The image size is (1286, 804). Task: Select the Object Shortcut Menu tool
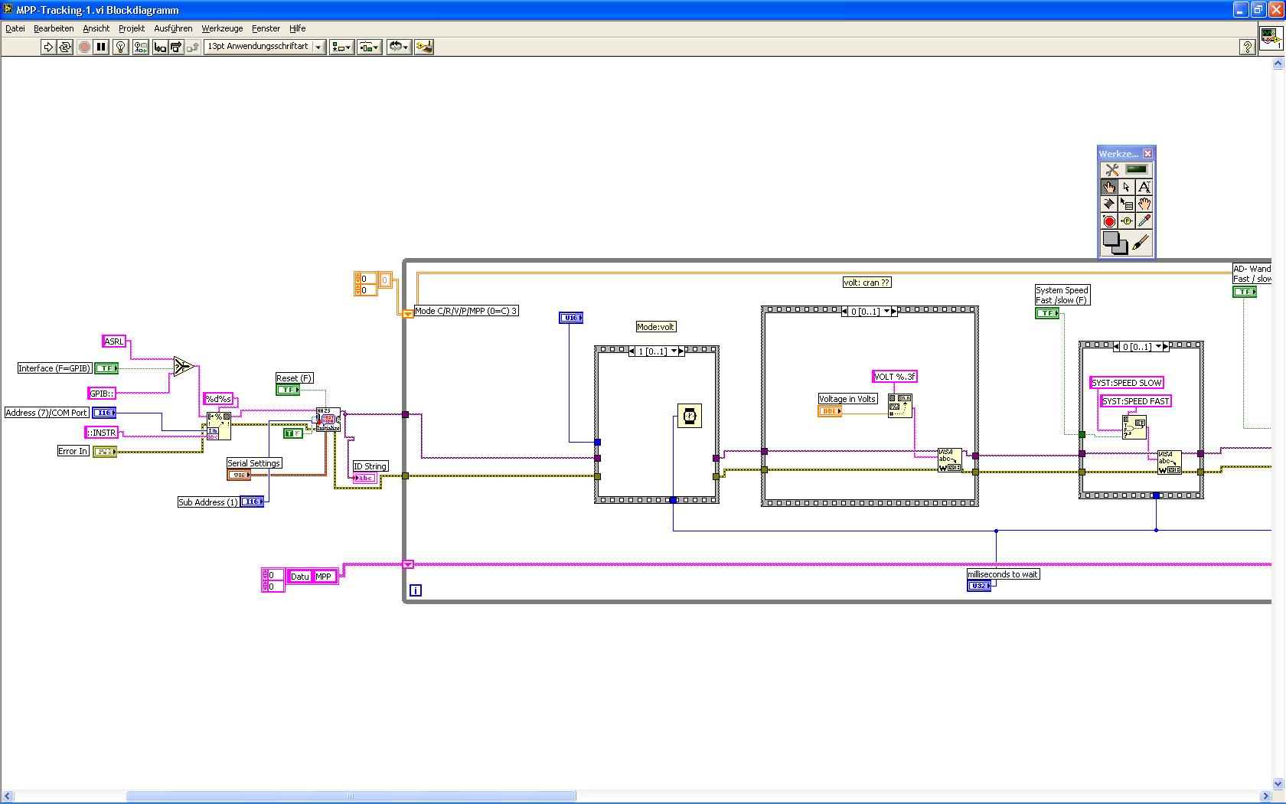point(1126,204)
